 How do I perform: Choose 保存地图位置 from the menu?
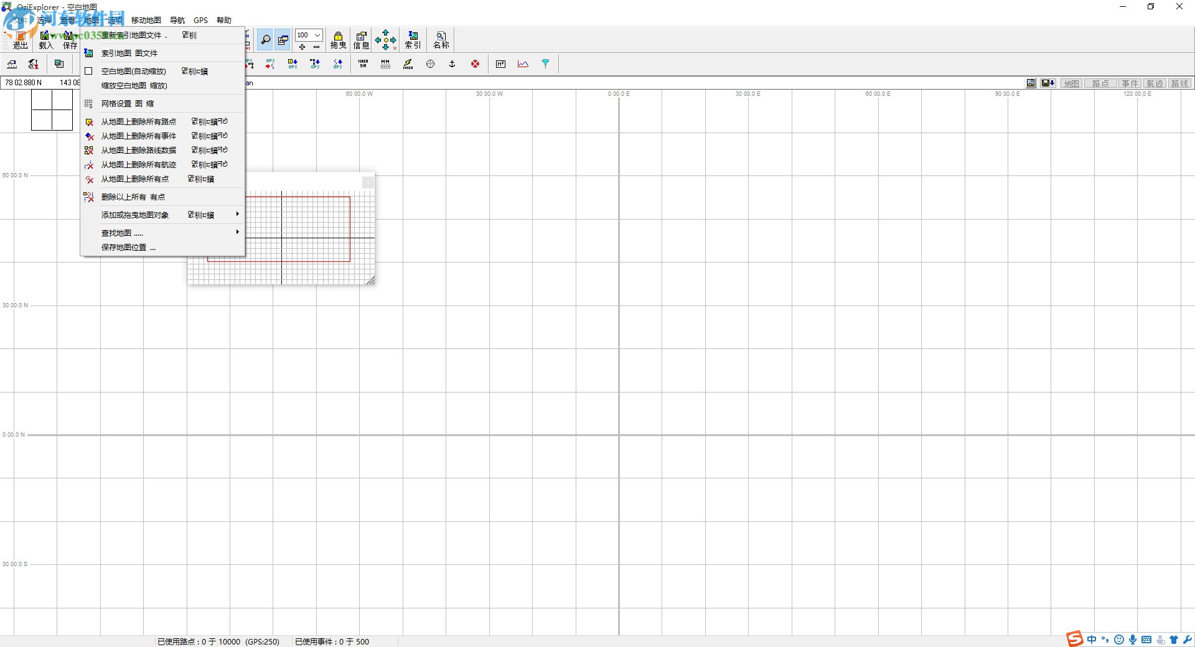[162, 247]
